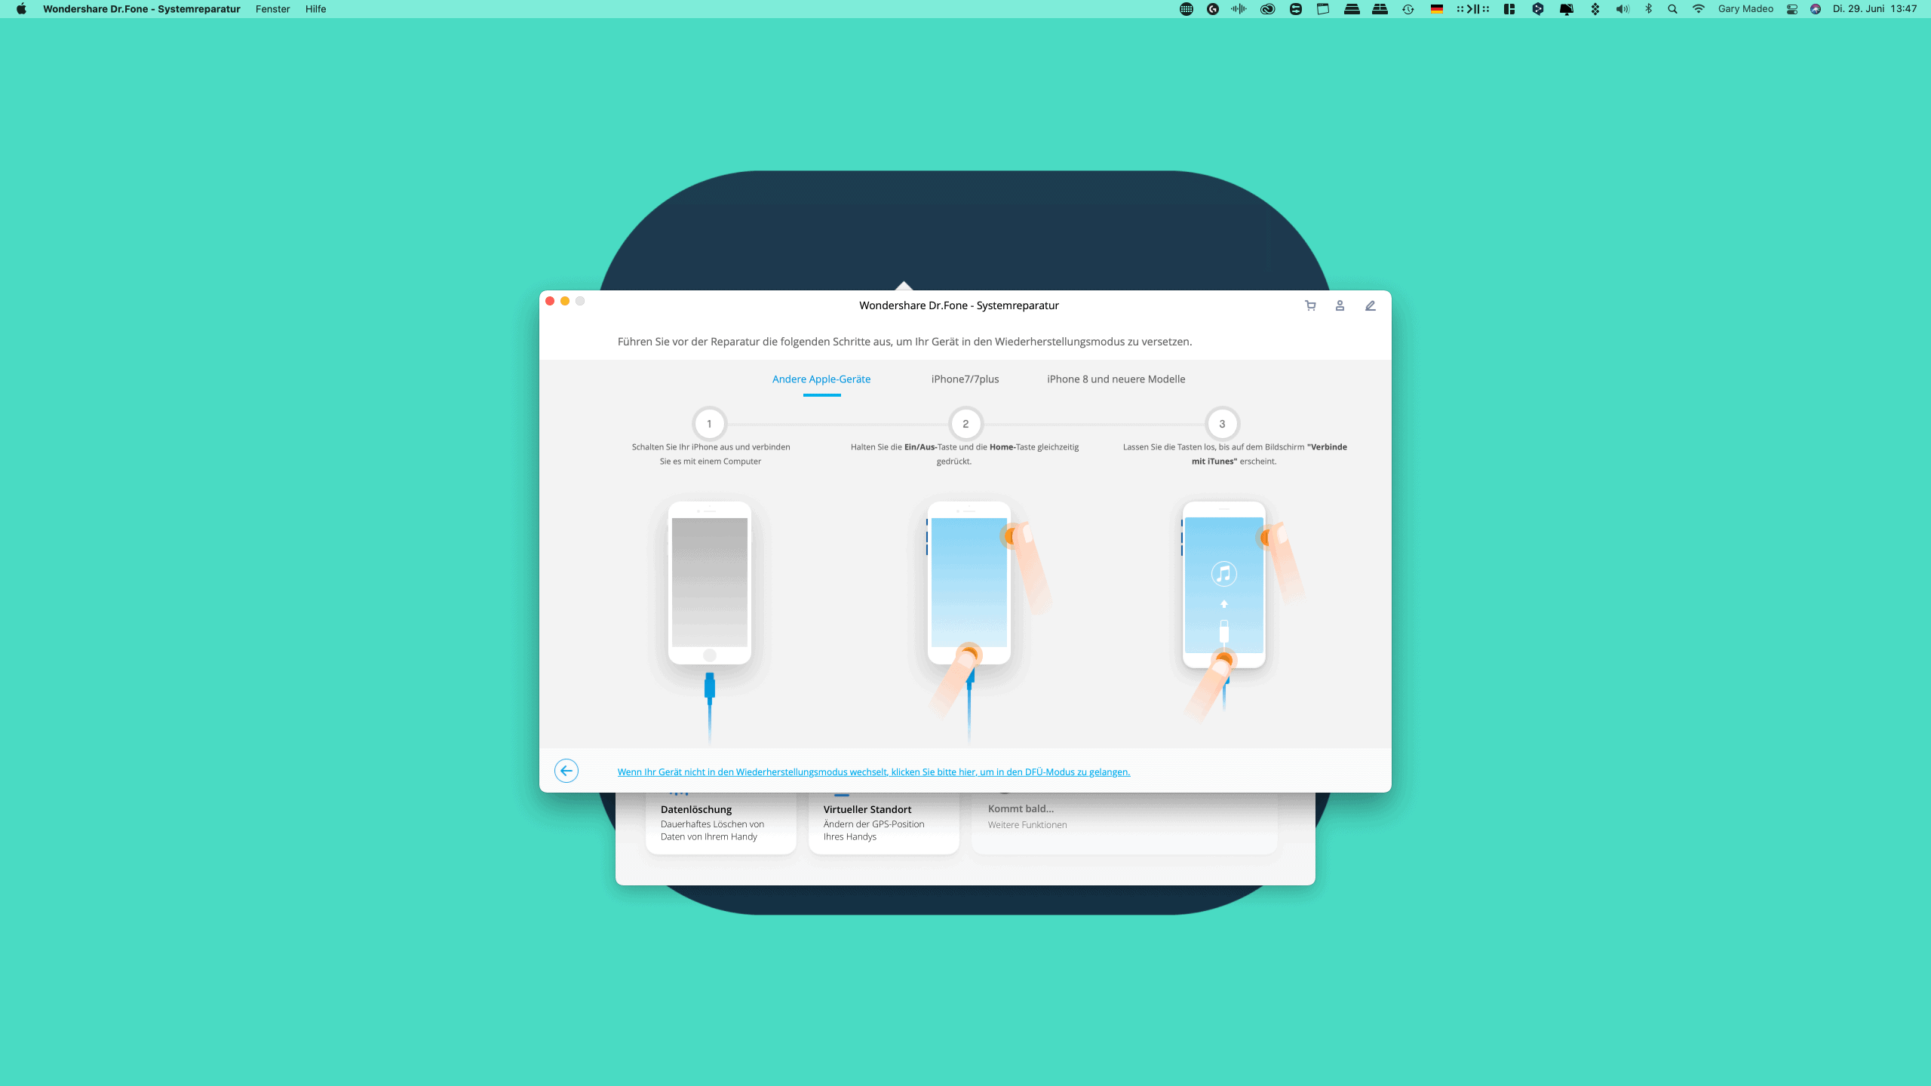Open the Bluetooth menu
The image size is (1931, 1086).
click(x=1649, y=9)
